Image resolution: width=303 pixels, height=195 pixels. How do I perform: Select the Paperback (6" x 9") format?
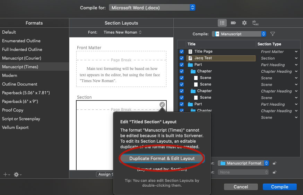click(x=34, y=101)
